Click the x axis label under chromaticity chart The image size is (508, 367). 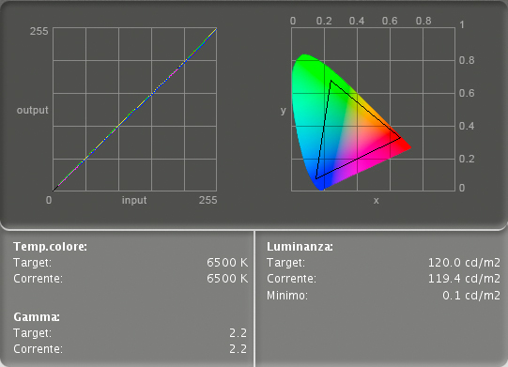376,201
